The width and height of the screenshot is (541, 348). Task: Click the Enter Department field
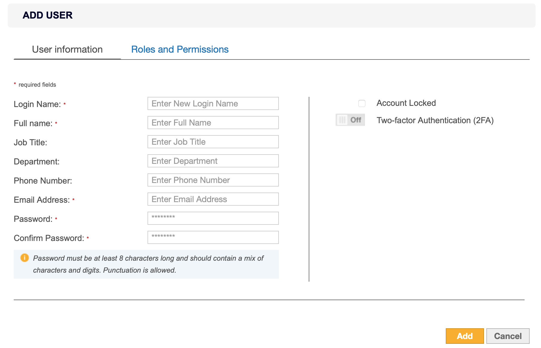click(213, 161)
